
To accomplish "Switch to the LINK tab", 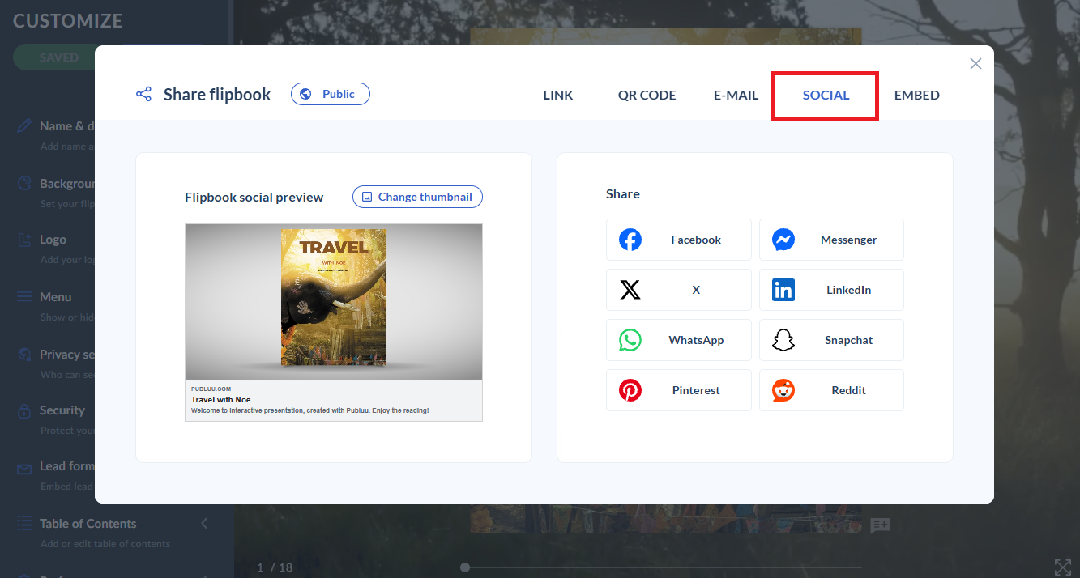I will pos(558,95).
